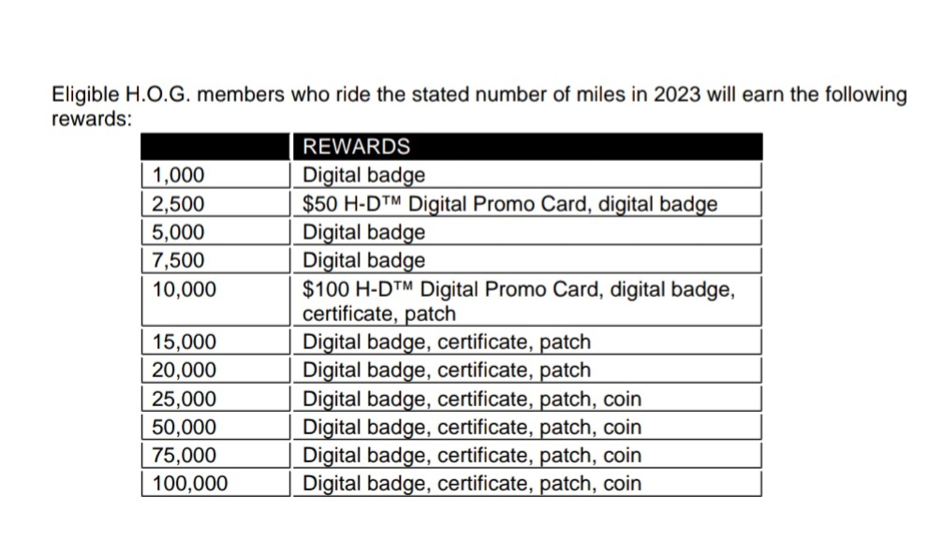Click the Digital badge reward for 1,000 miles
Viewport: 930px width, 541px height.
363,175
